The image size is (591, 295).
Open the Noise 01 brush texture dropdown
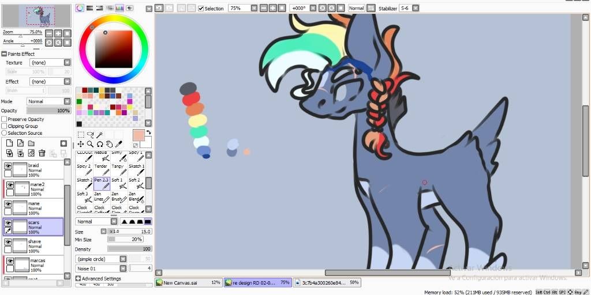tap(123, 268)
